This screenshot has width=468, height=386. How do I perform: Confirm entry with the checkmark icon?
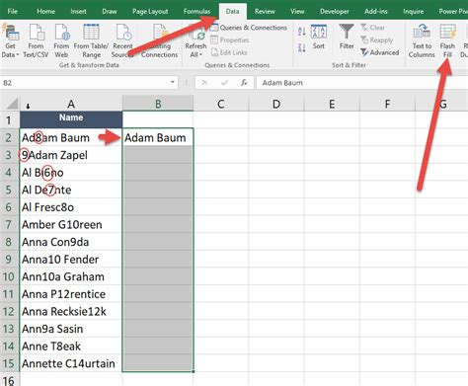pyautogui.click(x=224, y=83)
